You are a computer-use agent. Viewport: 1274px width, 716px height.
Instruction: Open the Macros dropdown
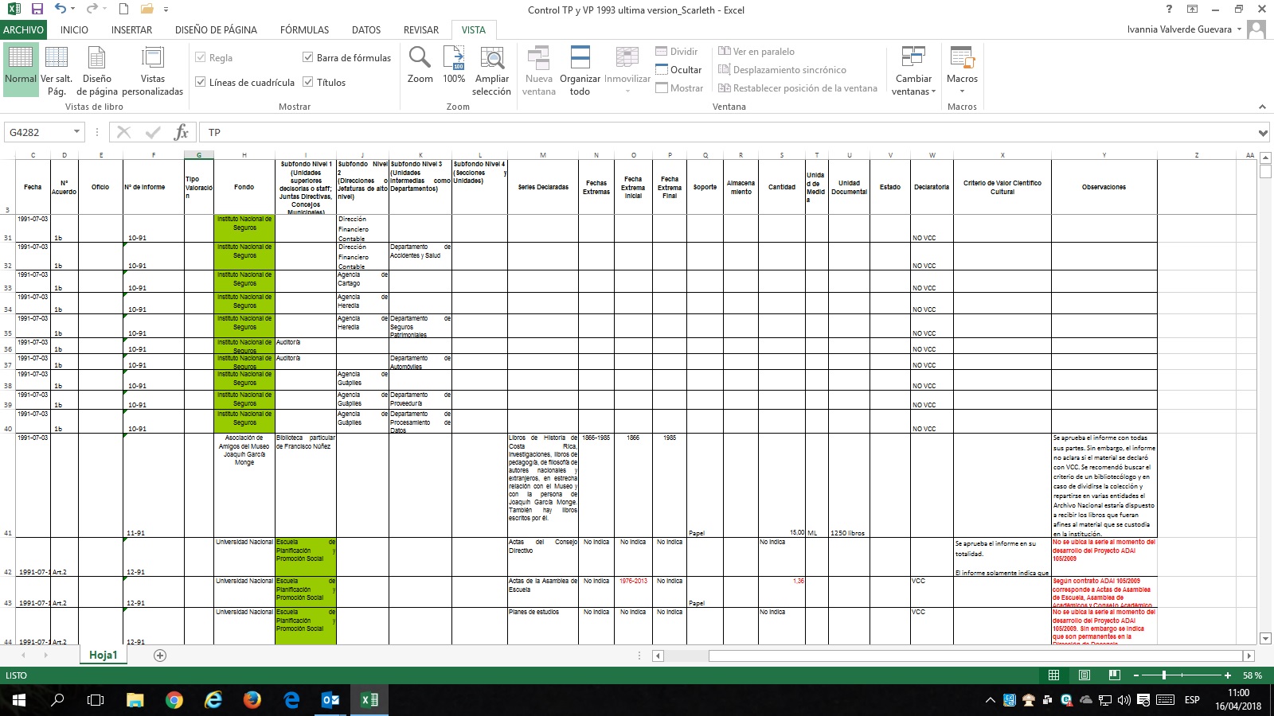tap(962, 70)
